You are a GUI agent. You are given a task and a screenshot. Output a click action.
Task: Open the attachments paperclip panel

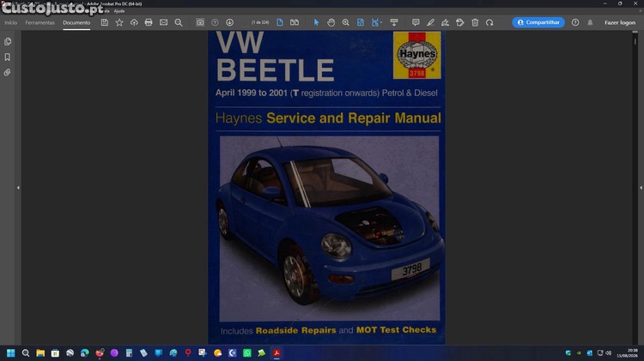8,73
